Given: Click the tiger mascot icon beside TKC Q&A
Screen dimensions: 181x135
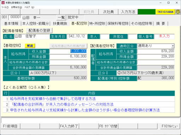Looking at the screenshot, I should click(178, 12).
